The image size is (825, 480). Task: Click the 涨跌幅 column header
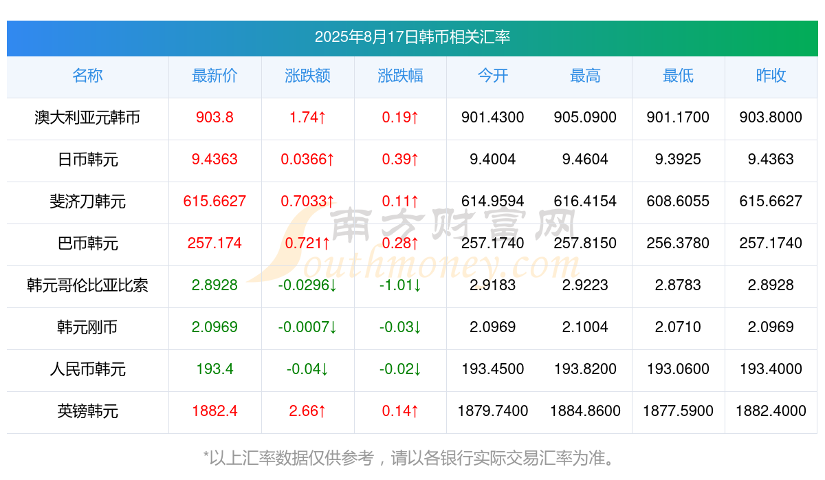tap(400, 76)
